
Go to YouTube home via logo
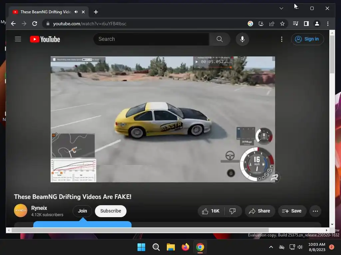coord(45,39)
